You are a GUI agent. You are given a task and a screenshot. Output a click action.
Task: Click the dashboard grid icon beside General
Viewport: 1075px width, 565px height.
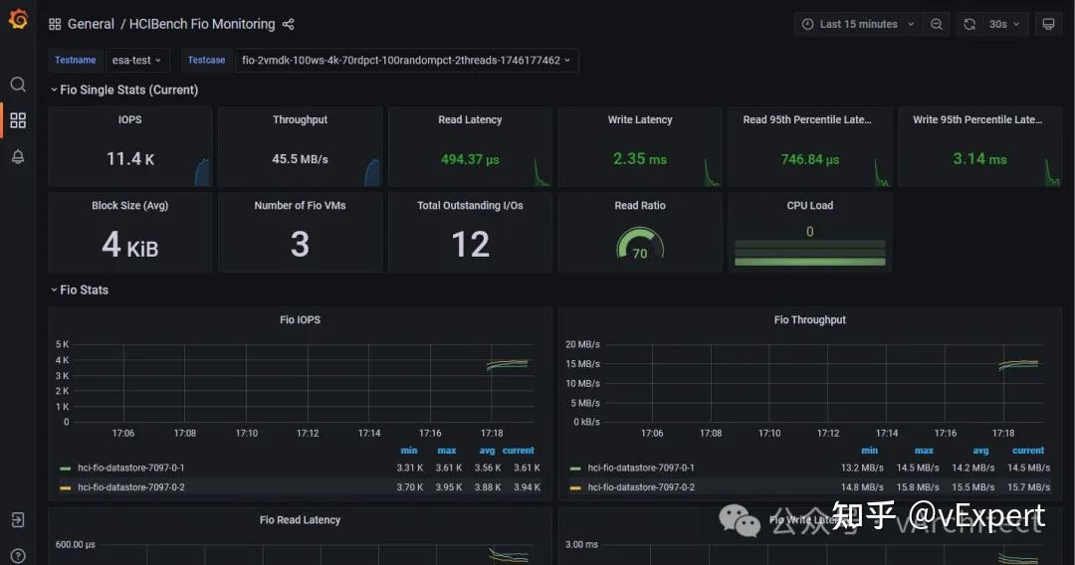[55, 24]
